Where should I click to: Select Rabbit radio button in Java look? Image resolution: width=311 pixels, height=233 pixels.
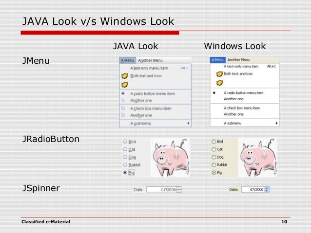coord(132,165)
